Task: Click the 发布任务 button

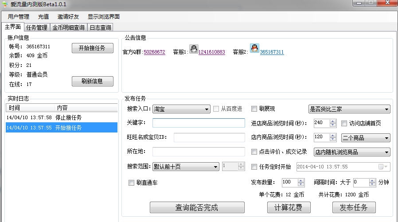Action: coord(354,207)
